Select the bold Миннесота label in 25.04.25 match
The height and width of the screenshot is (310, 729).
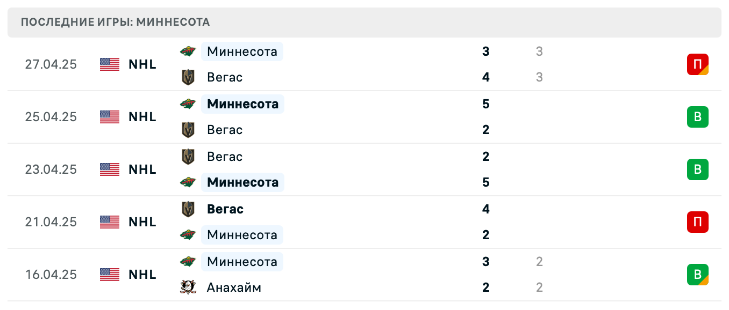[242, 104]
